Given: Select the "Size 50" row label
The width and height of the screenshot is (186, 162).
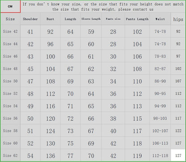Looking at the screenshot, I should [x=10, y=81].
